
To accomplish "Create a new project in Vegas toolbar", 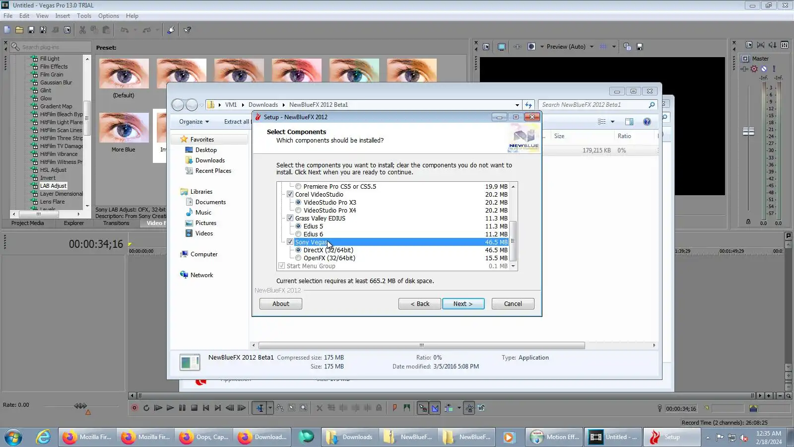I will [7, 30].
